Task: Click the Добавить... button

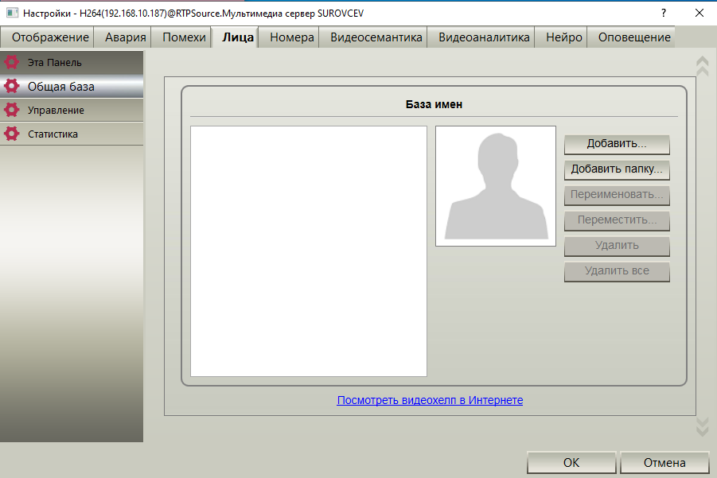Action: 617,144
